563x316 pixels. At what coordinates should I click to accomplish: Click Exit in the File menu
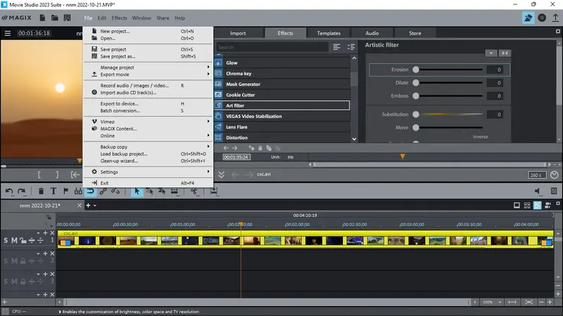[148, 183]
